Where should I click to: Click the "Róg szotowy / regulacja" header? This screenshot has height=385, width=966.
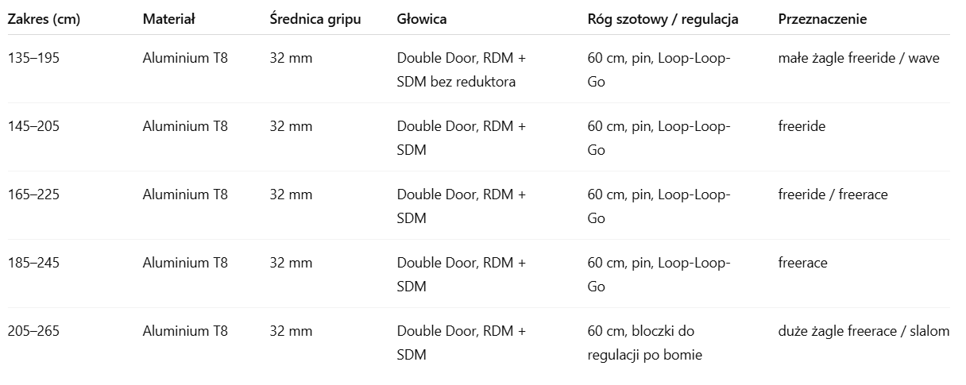663,19
